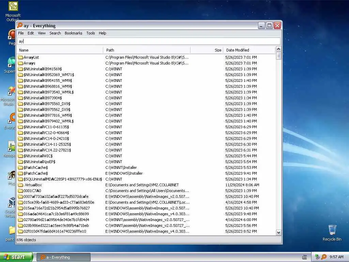
Task: Click the $PatchCache$ row in E:\WINDOWS\Installer
Action: pos(146,173)
